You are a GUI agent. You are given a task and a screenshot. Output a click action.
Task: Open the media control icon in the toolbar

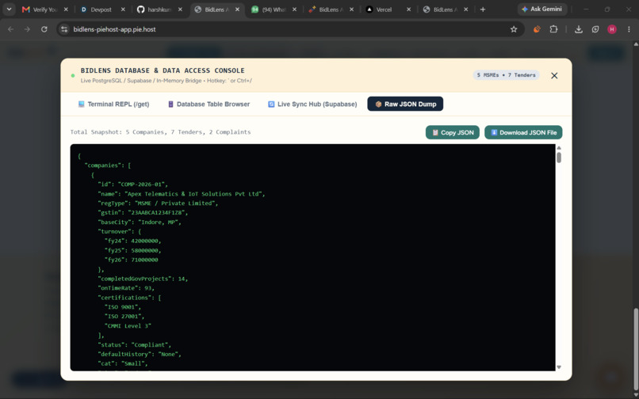tap(595, 29)
